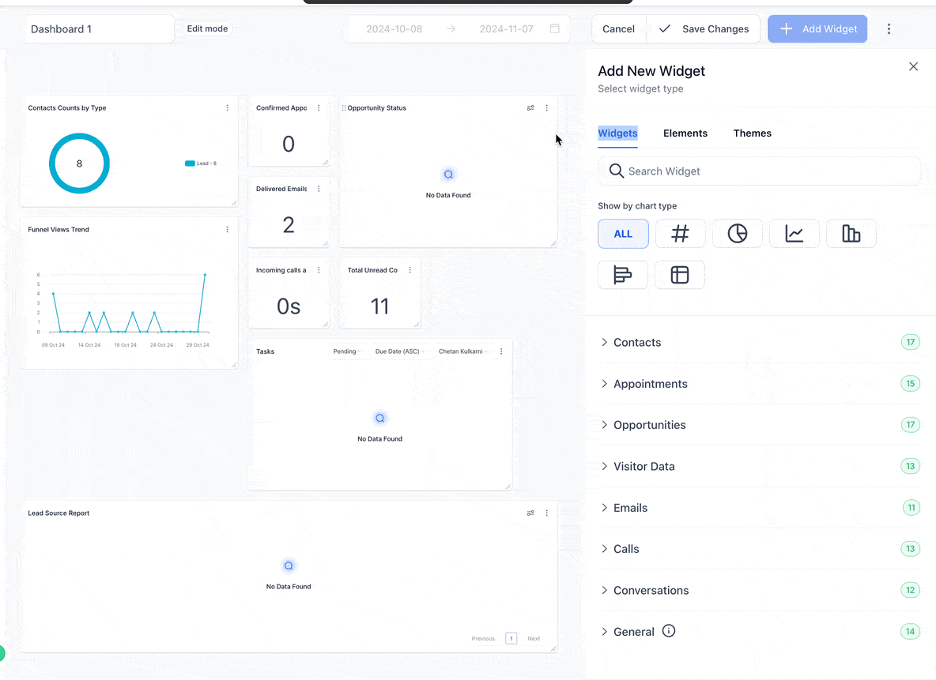Open Lead Source Report filter settings icon

(530, 513)
